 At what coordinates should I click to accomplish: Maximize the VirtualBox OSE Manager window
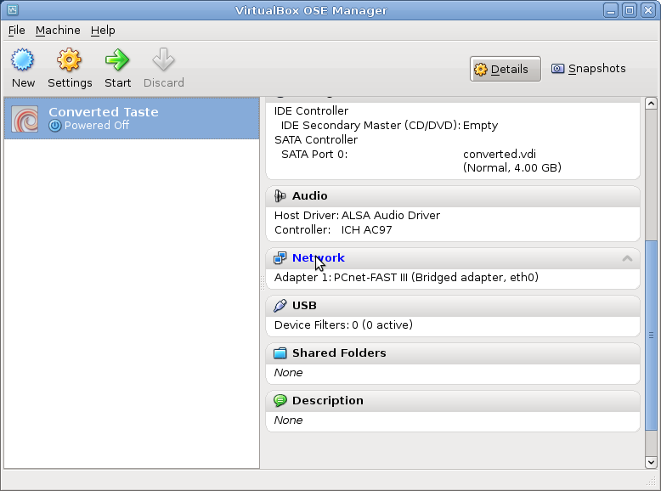click(630, 10)
